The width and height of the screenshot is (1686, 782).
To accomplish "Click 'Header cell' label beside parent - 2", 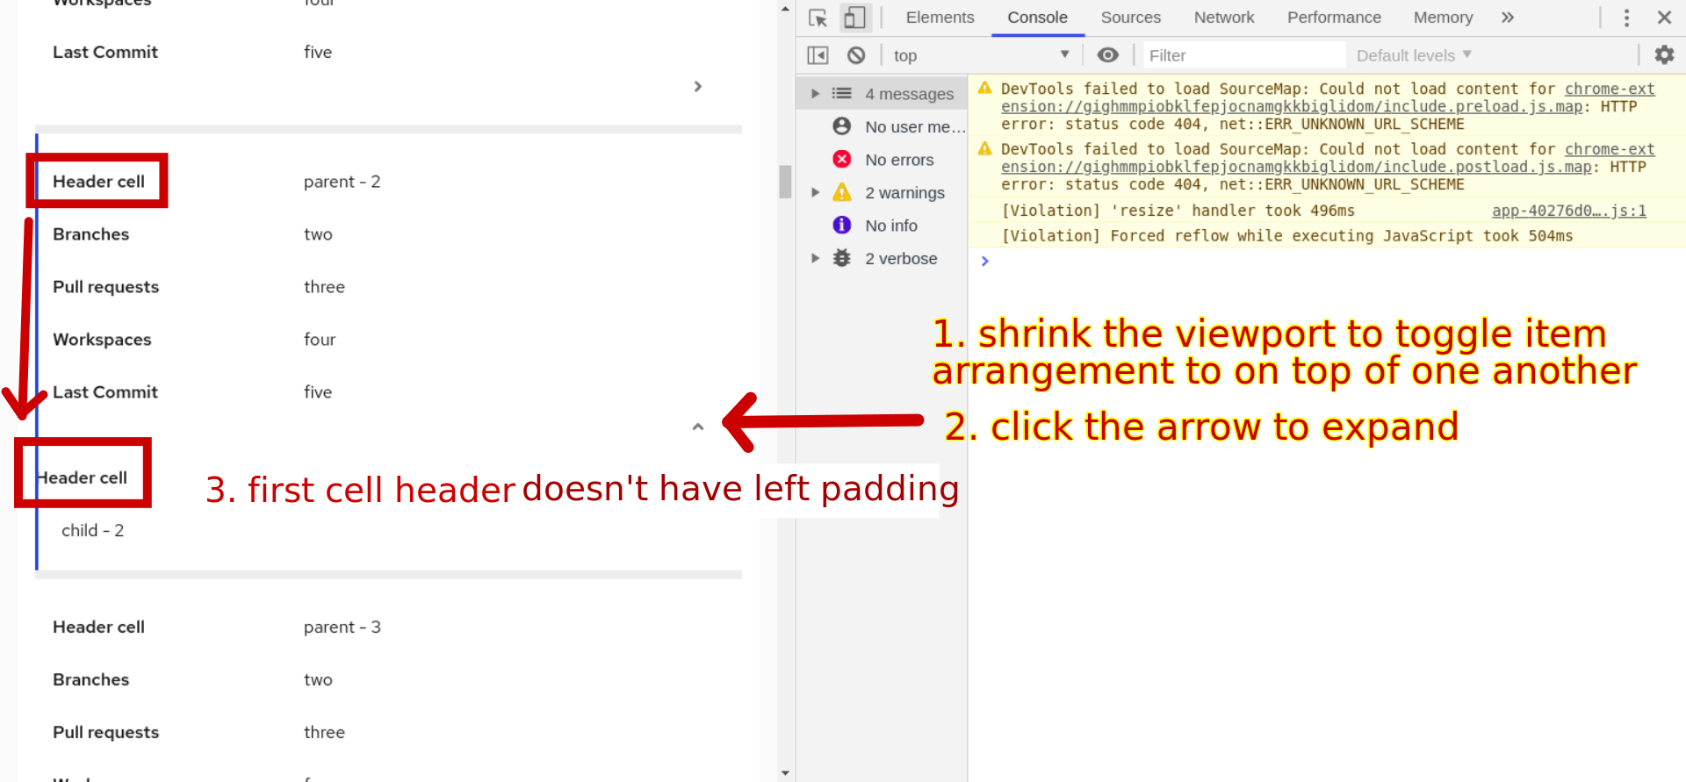I will (x=98, y=182).
